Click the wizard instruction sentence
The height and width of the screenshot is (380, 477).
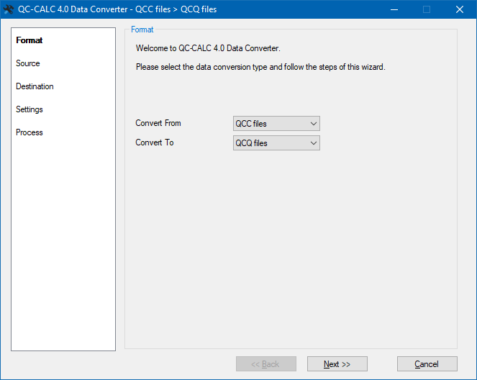coord(261,67)
